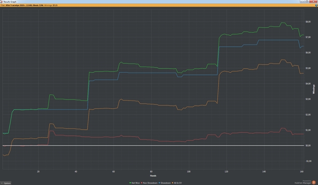Screen dimensions: 318x185
Task: Maximize the Results Graph window
Action: click(307, 1)
